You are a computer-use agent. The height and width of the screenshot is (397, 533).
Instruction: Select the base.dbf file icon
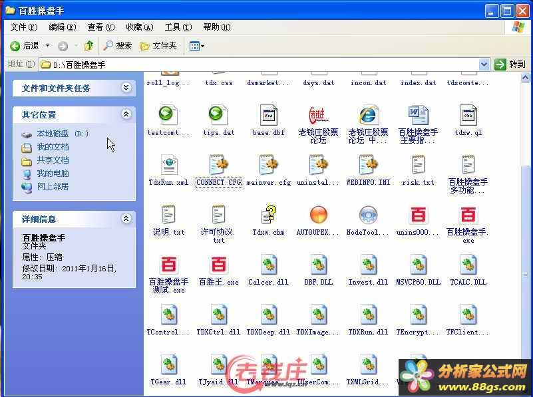(269, 116)
